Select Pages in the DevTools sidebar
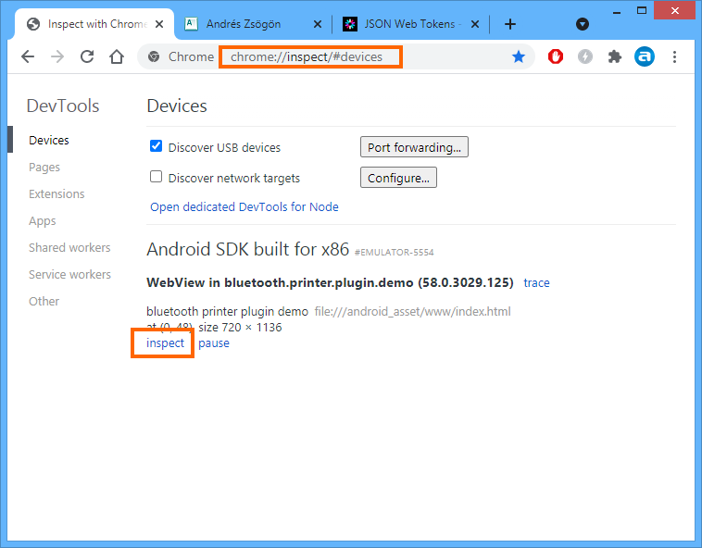 [44, 168]
